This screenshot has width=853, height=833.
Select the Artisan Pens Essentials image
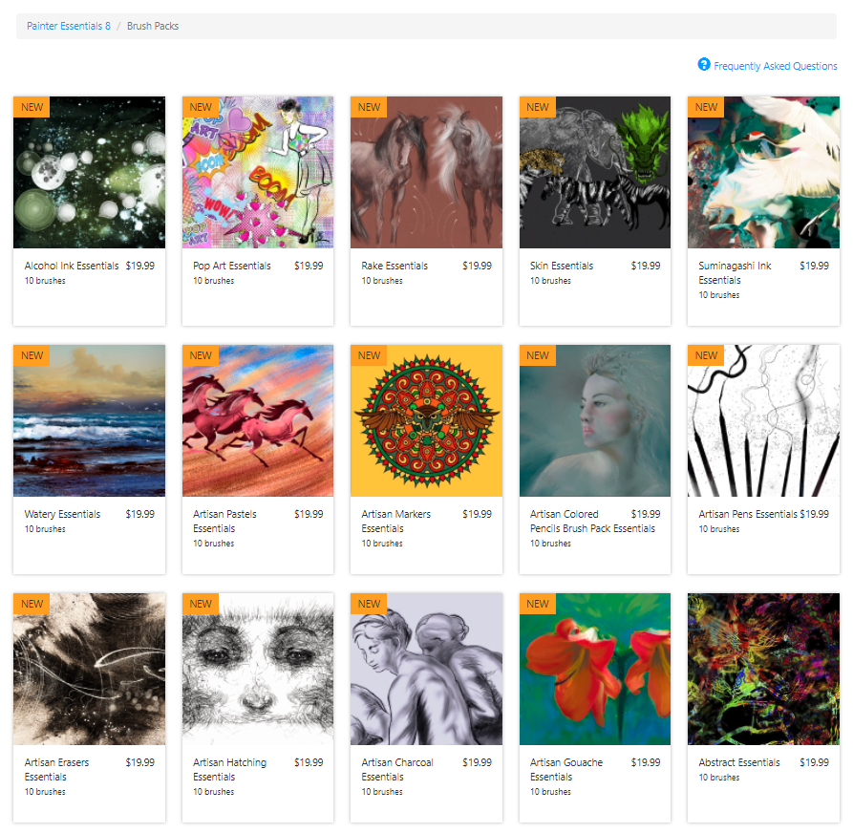click(x=763, y=420)
